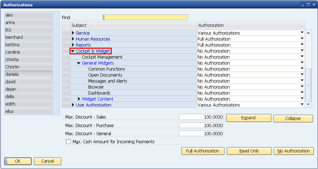The width and height of the screenshot is (318, 169).
Task: Click the Max. Discount - Sales field
Action: click(x=201, y=117)
